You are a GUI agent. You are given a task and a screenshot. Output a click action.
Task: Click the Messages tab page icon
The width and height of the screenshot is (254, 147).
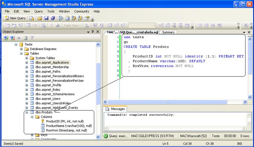click(107, 109)
